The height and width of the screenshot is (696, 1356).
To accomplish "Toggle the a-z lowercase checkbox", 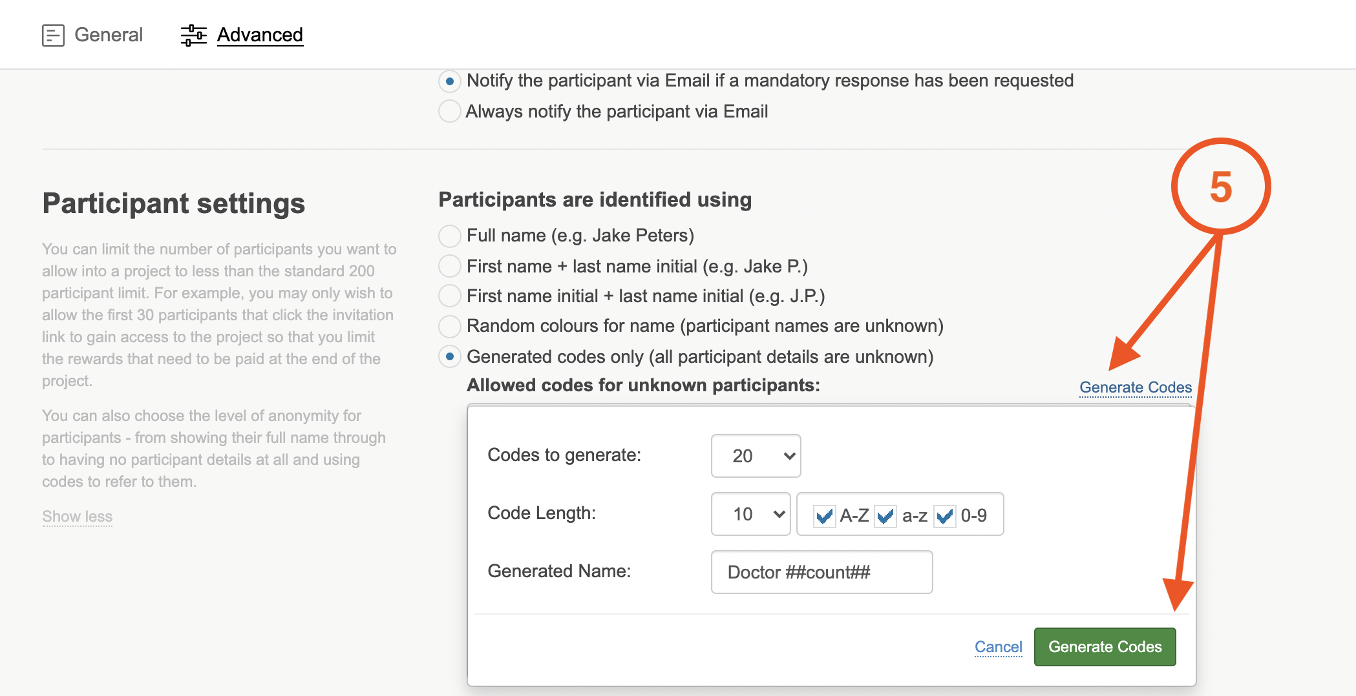I will 885,516.
